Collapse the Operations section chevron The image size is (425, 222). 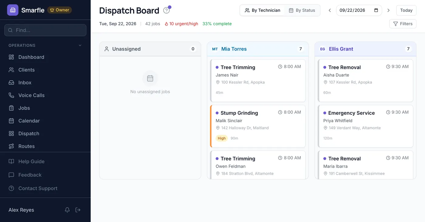coord(80,45)
